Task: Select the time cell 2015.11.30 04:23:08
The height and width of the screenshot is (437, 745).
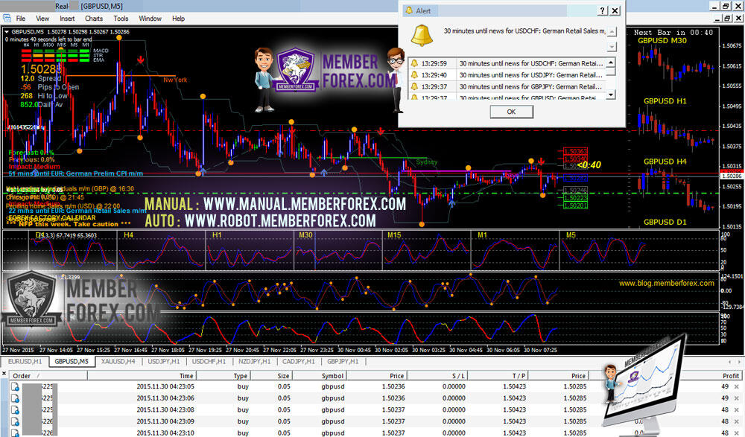Action: tap(165, 409)
